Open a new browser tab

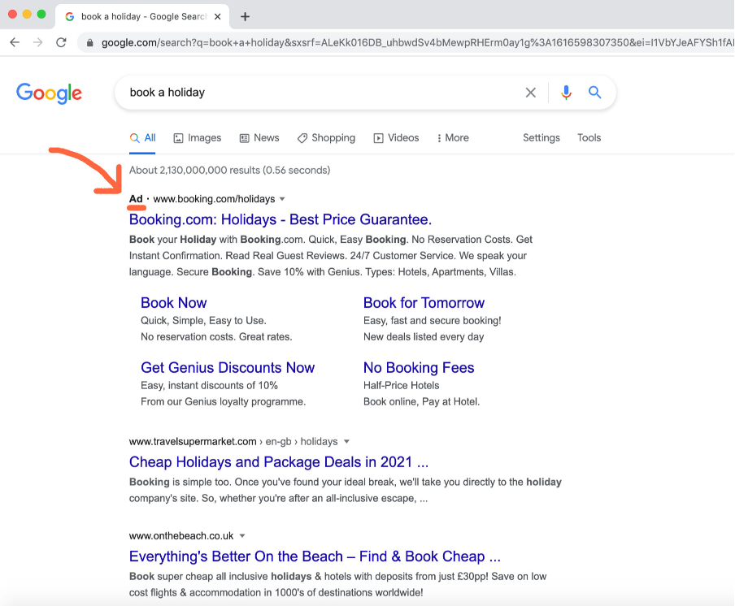[x=246, y=16]
